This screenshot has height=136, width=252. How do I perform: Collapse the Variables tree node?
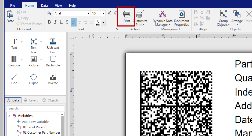coord(10,116)
